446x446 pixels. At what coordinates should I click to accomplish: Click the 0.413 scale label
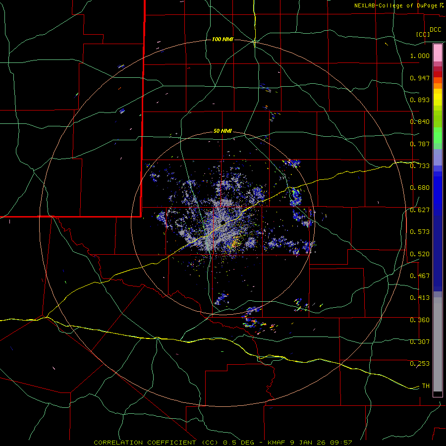(420, 298)
